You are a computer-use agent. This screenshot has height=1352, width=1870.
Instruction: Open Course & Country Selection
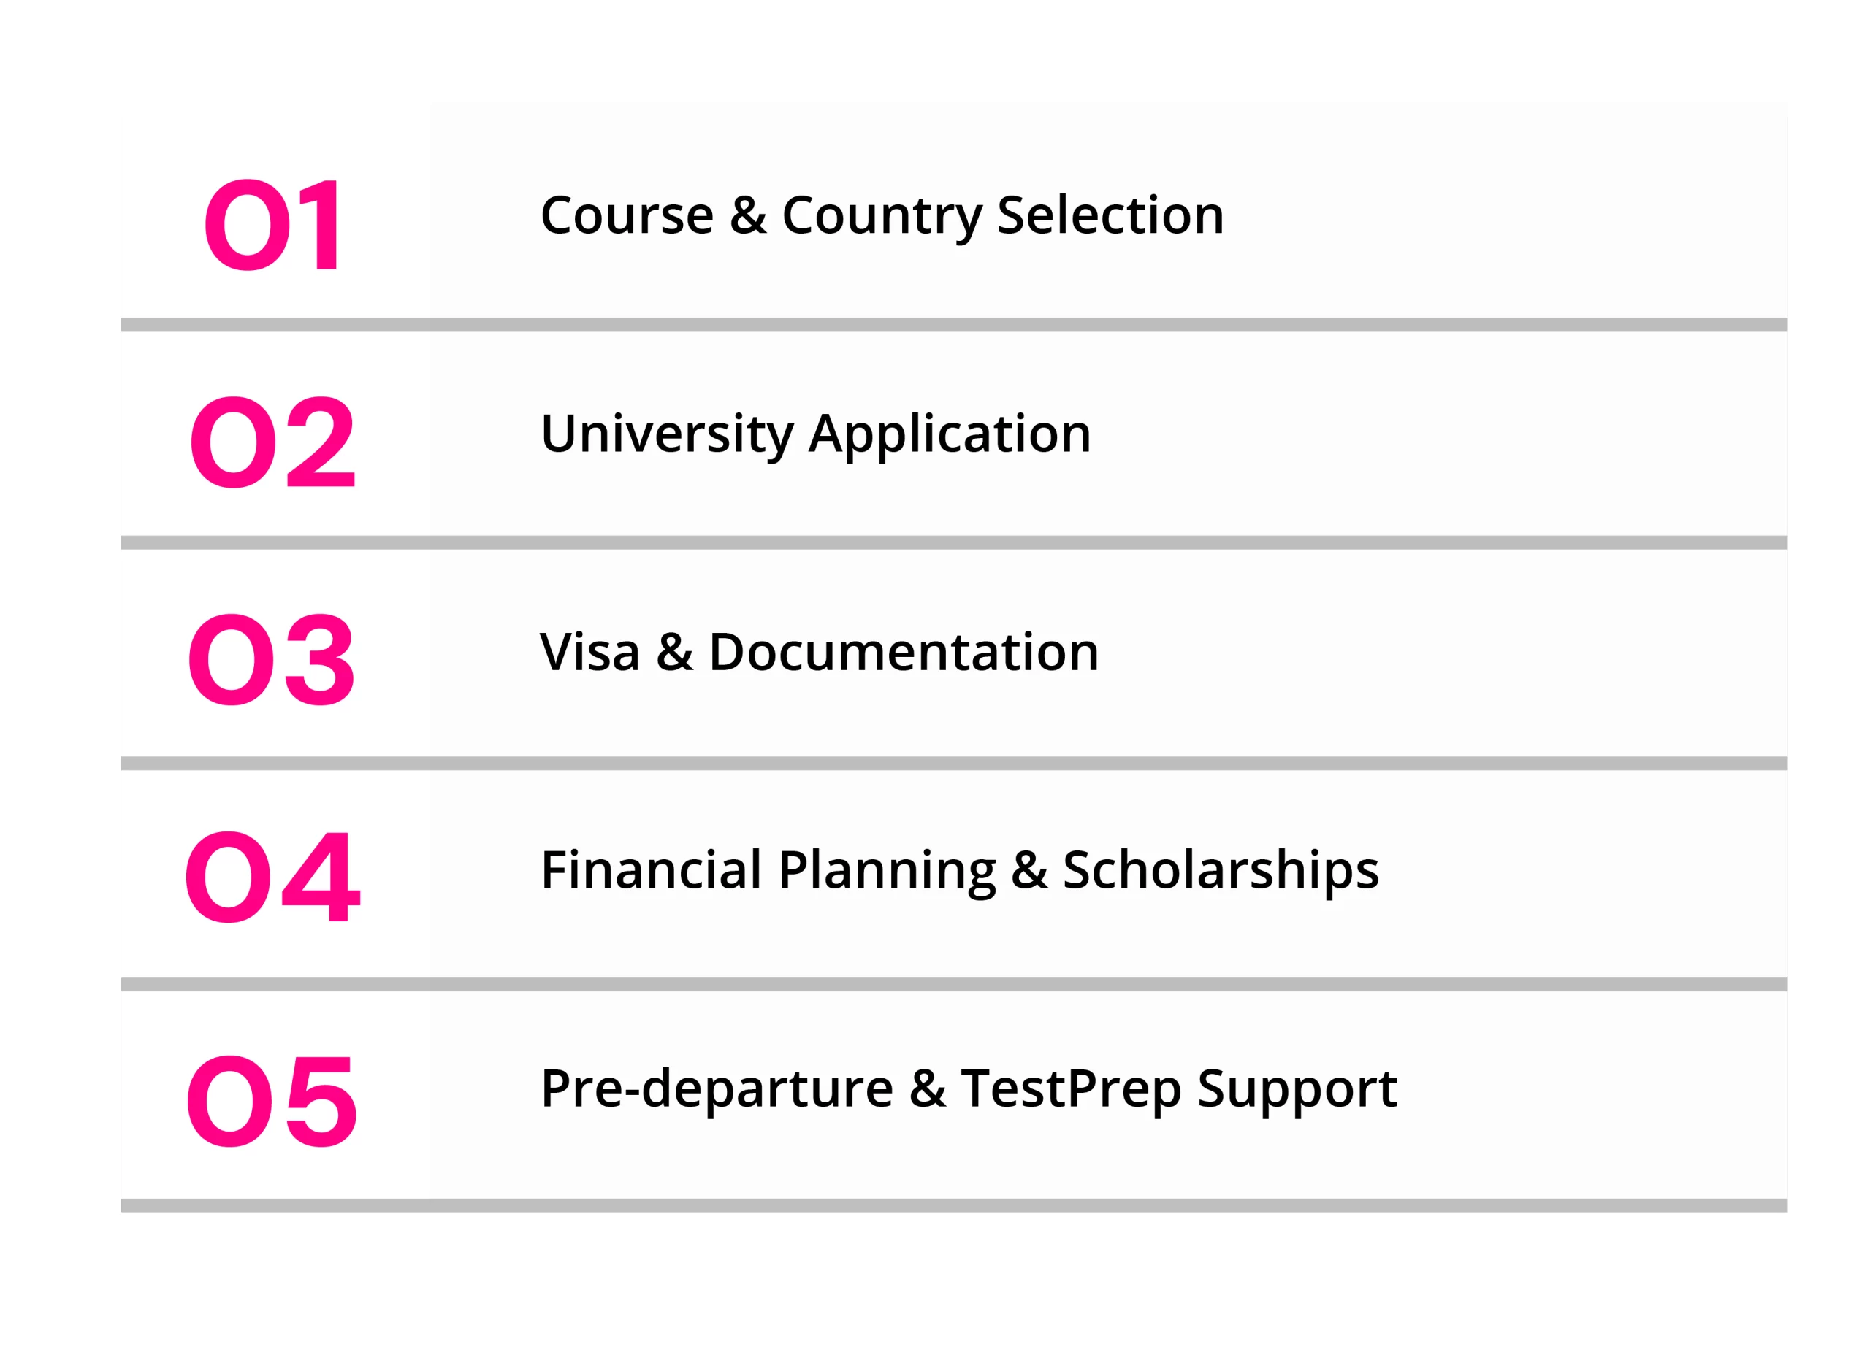coord(882,216)
